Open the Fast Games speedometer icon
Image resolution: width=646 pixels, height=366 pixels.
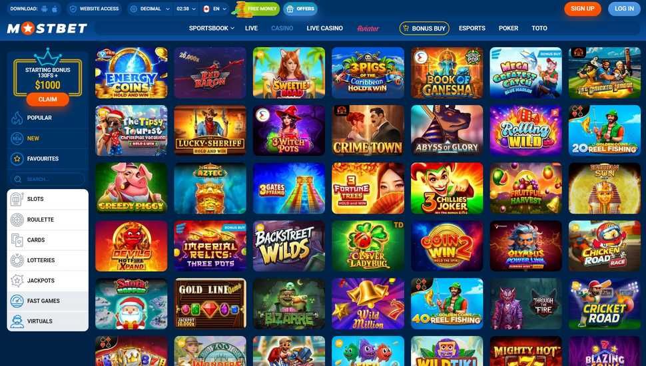click(x=17, y=301)
